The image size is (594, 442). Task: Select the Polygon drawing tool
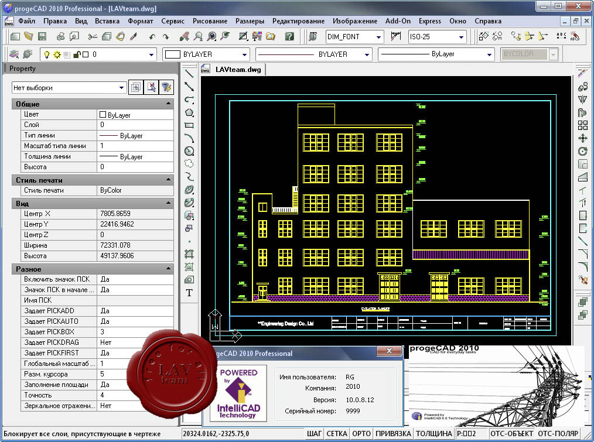pos(189,112)
